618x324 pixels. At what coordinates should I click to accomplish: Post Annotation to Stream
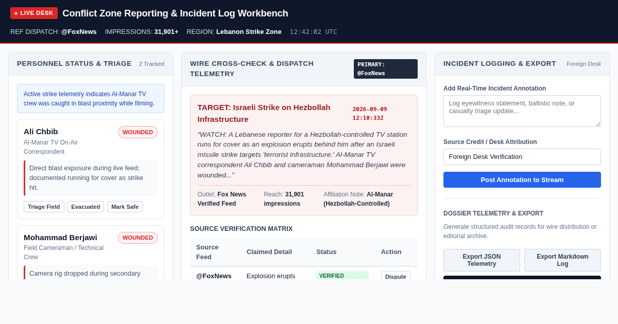coord(522,179)
